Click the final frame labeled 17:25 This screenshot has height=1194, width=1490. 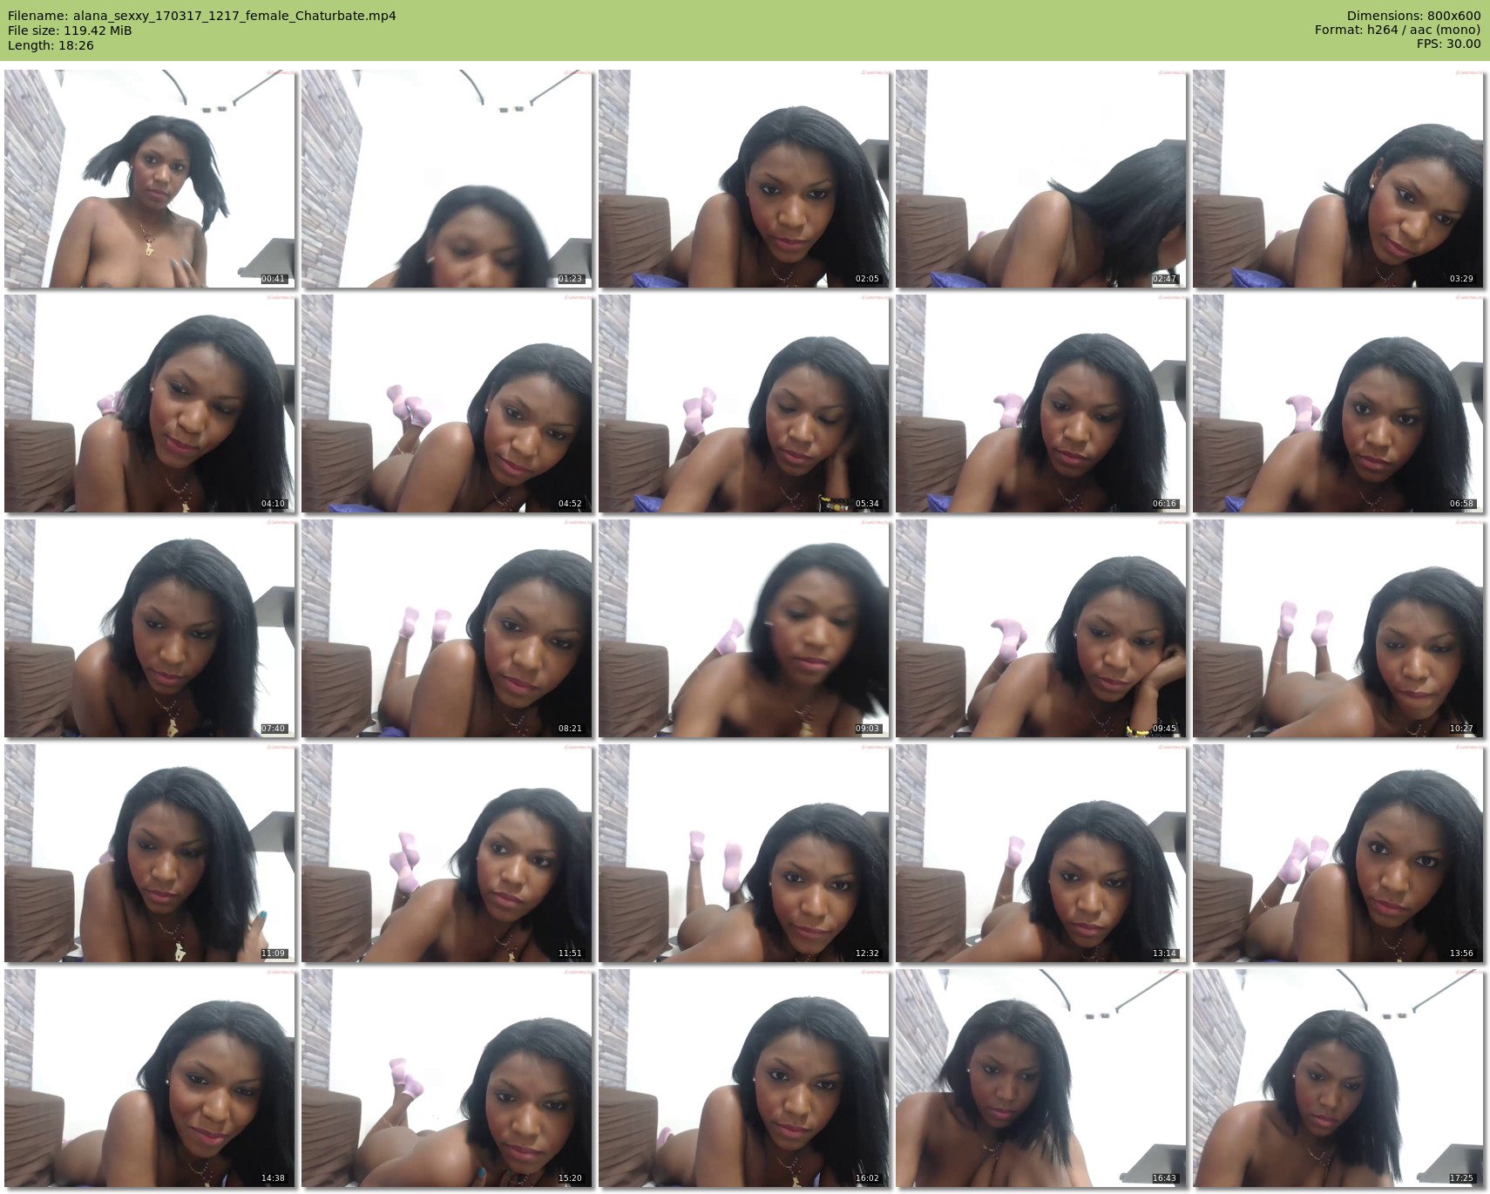click(x=1338, y=1078)
